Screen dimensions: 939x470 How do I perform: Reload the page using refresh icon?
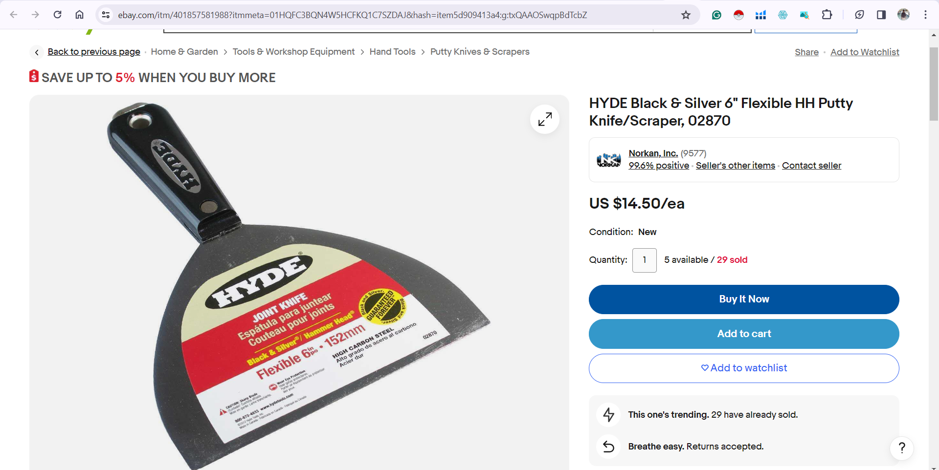[x=58, y=15]
